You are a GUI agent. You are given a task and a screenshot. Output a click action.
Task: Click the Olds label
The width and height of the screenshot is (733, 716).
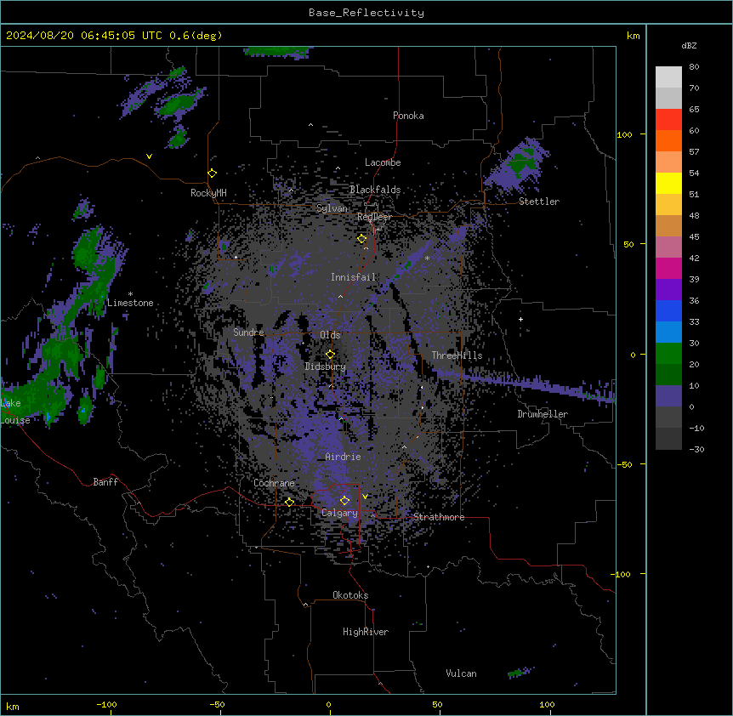coord(330,335)
